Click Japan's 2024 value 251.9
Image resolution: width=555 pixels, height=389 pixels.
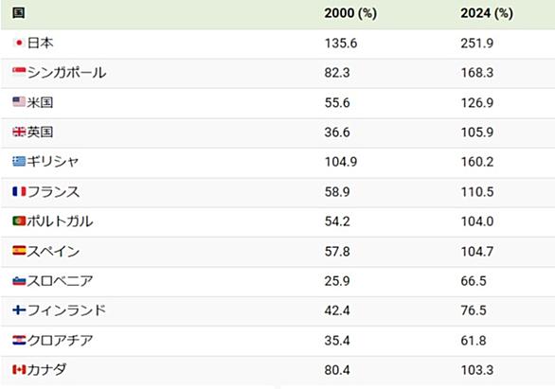point(476,44)
